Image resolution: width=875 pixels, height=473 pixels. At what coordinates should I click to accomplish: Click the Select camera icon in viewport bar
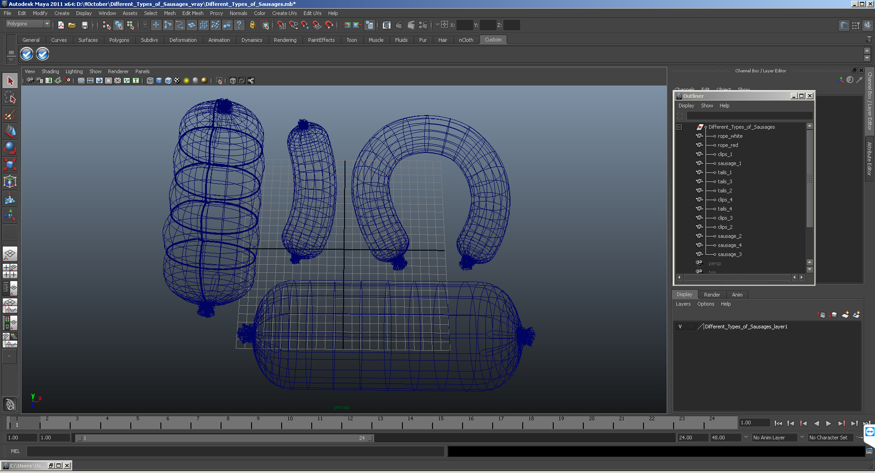pos(30,81)
